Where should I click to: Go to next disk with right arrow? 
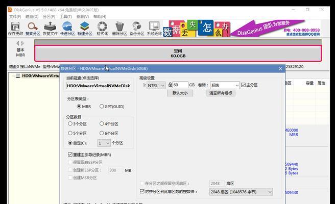[x=22, y=43]
